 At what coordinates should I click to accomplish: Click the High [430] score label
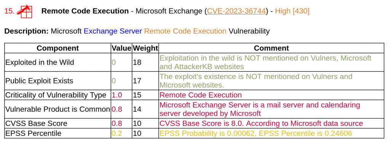click(292, 11)
